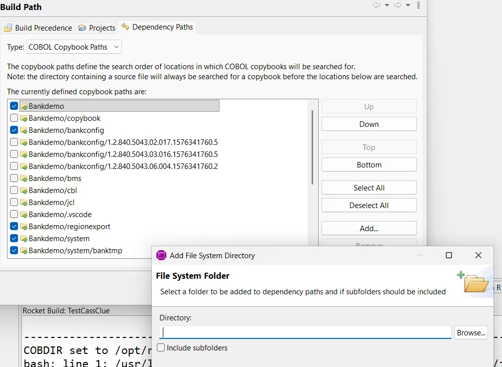Click the Bankdemo/bms folder icon
This screenshot has height=367, width=502.
[x=24, y=178]
